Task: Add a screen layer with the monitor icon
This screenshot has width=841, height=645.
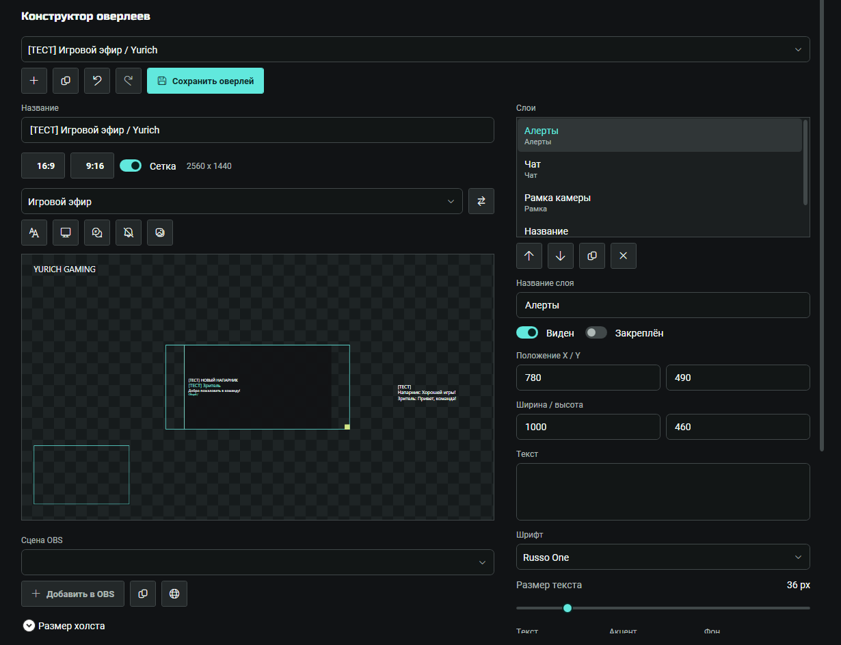Action: (x=66, y=233)
